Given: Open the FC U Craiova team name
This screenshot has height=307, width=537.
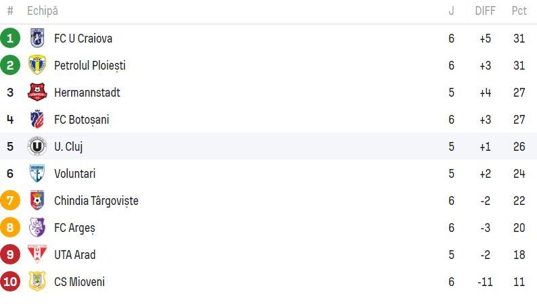Looking at the screenshot, I should pyautogui.click(x=83, y=39).
